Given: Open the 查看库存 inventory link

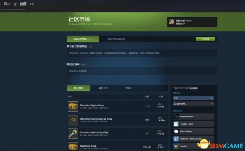Looking at the screenshot, I should pos(180,24).
